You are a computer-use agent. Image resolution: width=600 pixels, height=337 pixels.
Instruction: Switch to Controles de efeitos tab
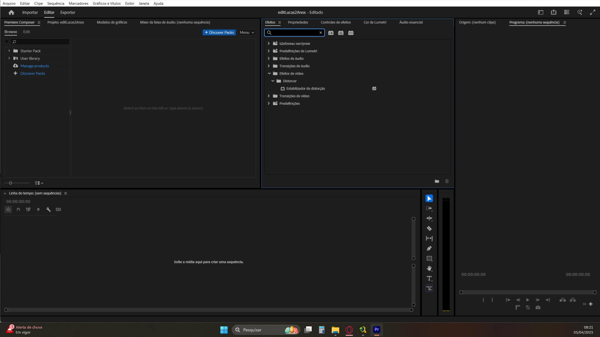(335, 22)
